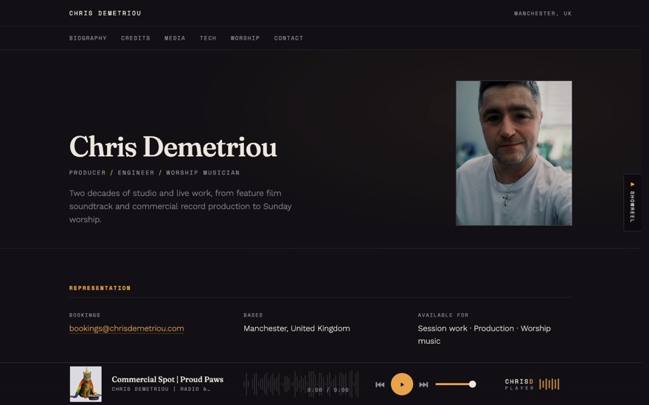The width and height of the screenshot is (649, 405).
Task: Click the 'Chris Demetriou' main heading
Action: click(x=173, y=147)
